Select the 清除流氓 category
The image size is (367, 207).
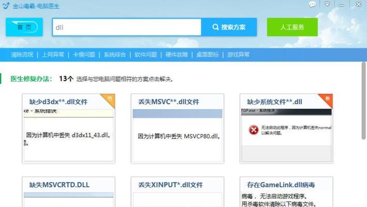[22, 55]
